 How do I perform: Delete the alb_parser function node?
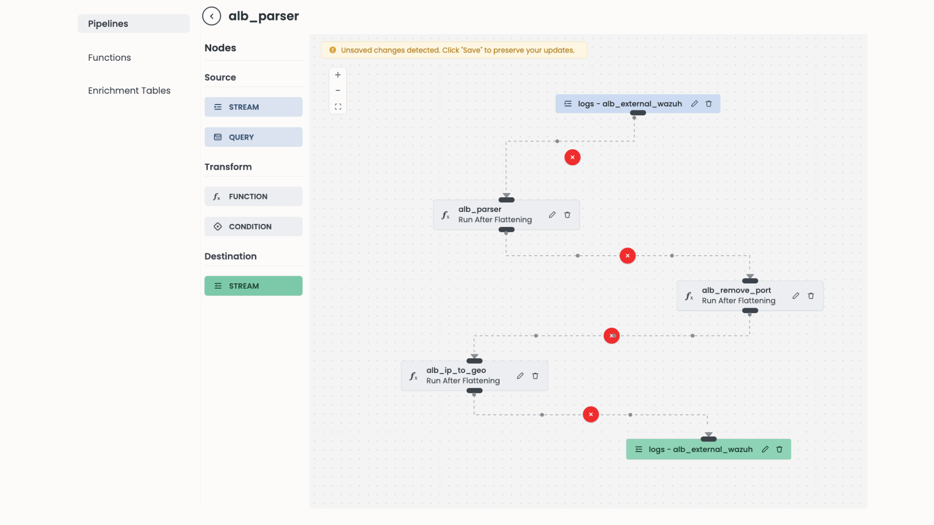point(567,215)
